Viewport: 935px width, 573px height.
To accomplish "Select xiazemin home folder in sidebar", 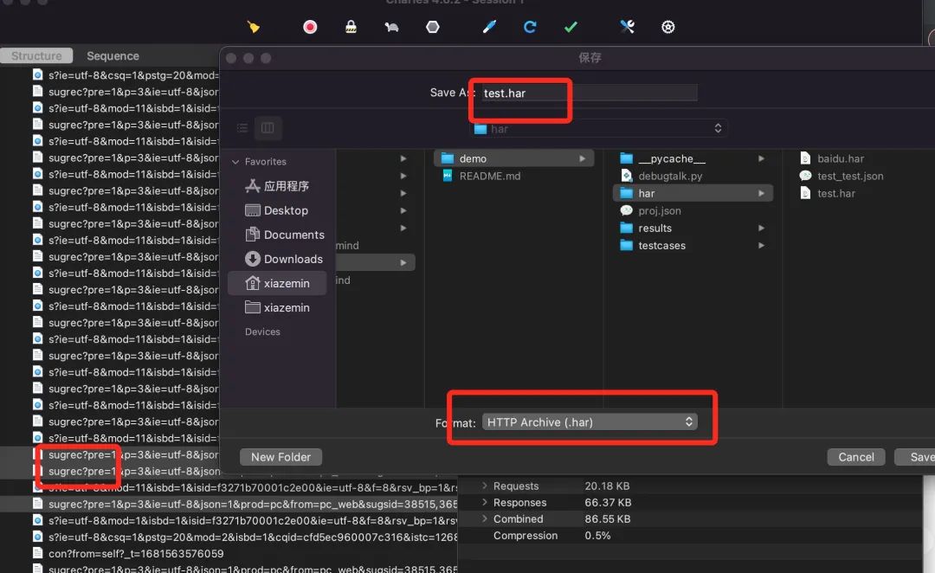I will click(277, 283).
